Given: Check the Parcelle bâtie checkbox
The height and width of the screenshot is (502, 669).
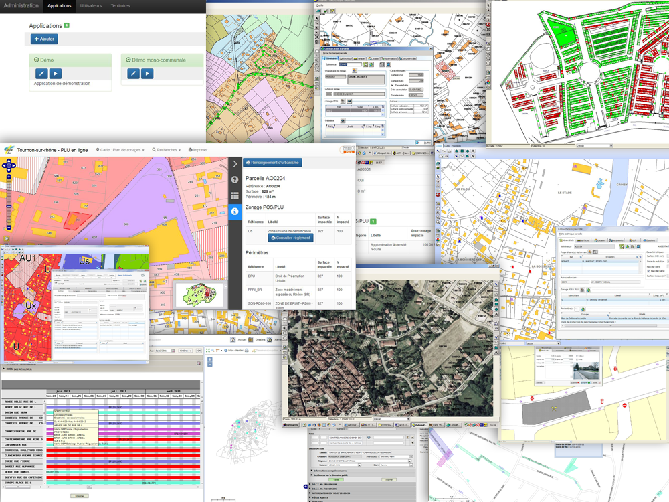Looking at the screenshot, I should (x=393, y=85).
